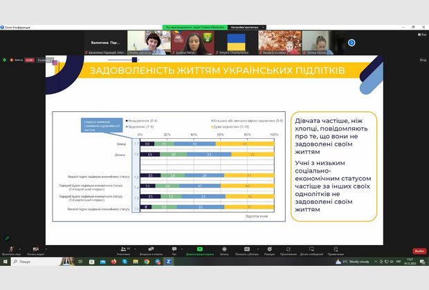Open File Explorer from the taskbar
The image size is (429, 290).
pos(136,262)
